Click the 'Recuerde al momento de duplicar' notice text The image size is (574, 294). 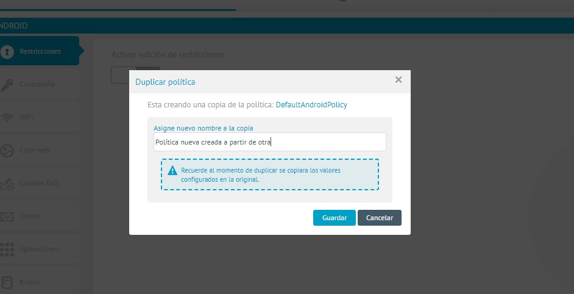261,175
